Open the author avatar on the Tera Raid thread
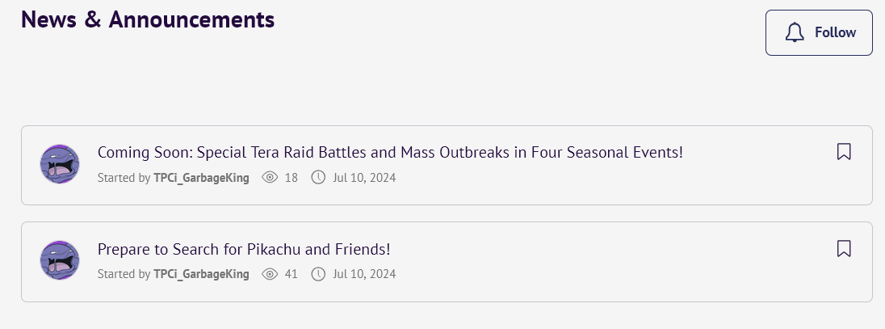Screen dimensions: 885x329 coord(60,165)
